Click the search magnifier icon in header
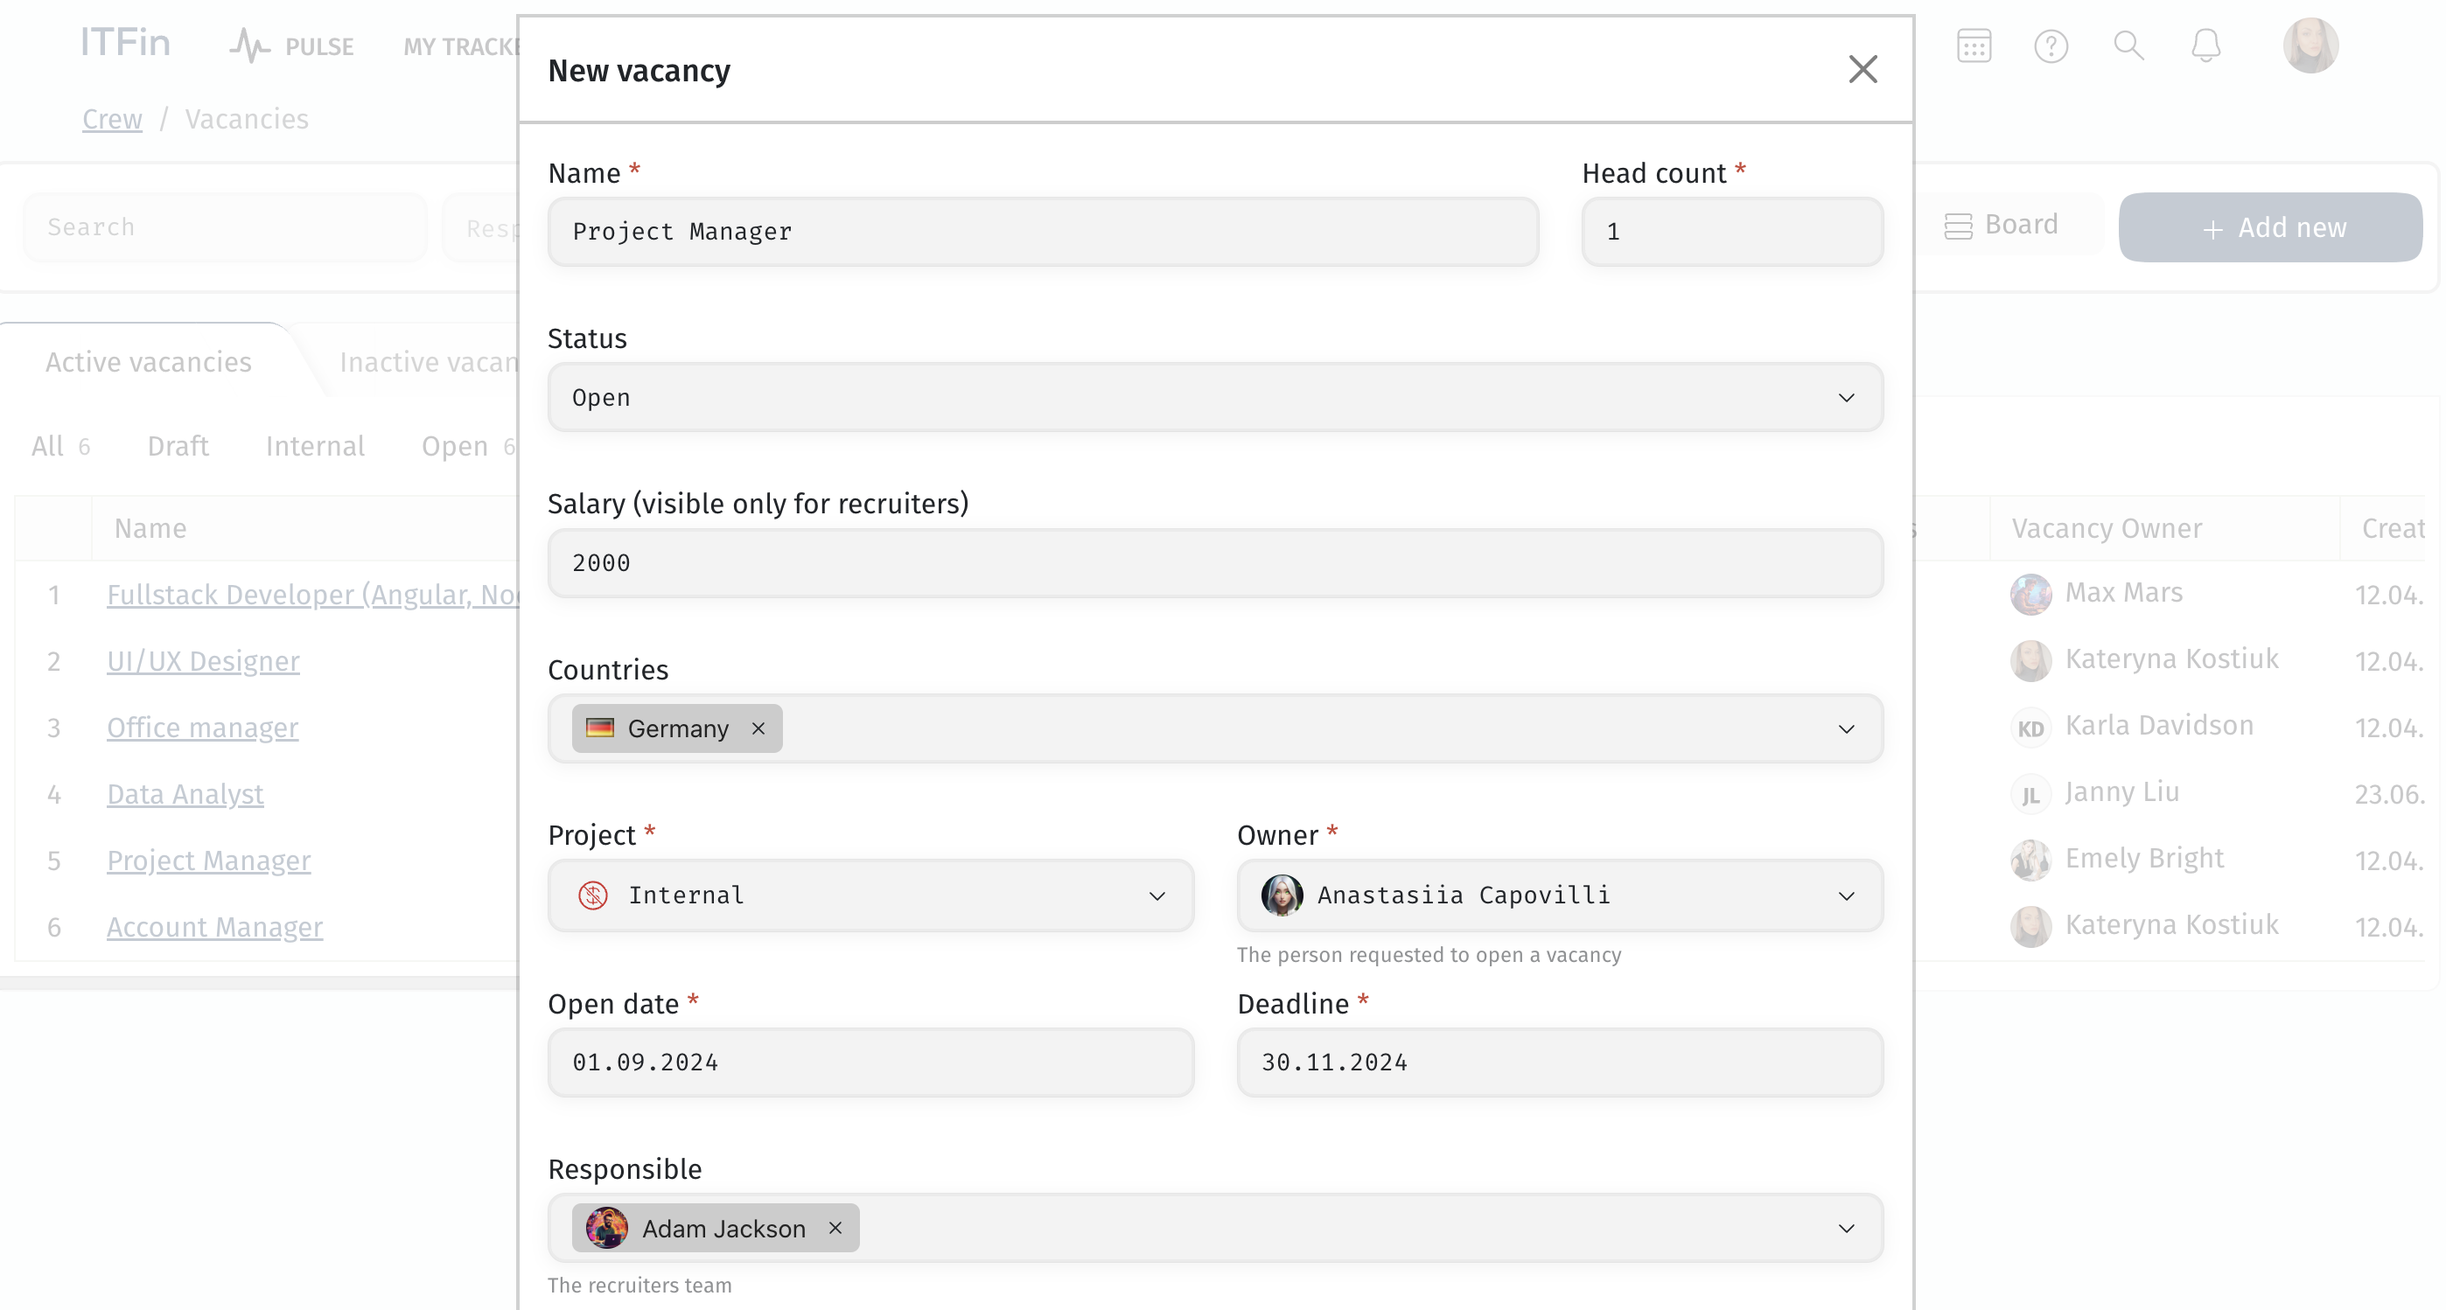 tap(2128, 45)
